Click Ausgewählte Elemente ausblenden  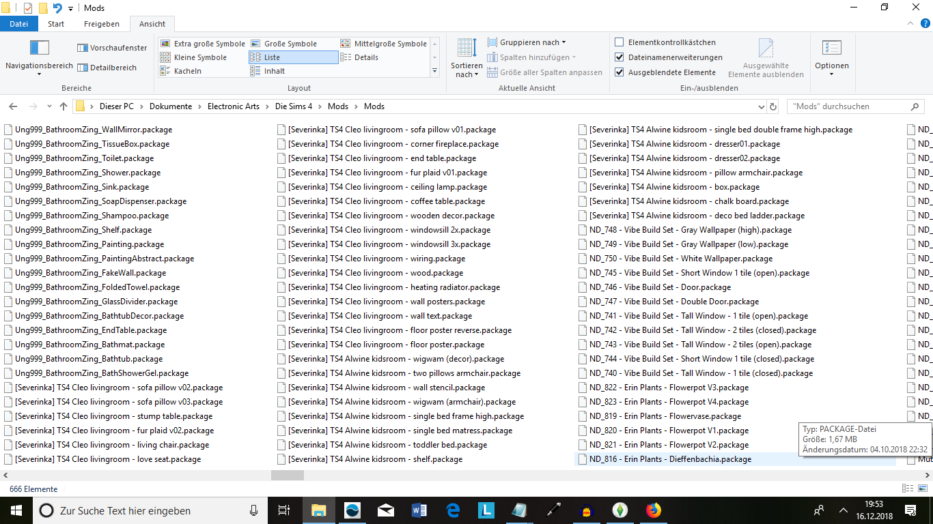[766, 58]
